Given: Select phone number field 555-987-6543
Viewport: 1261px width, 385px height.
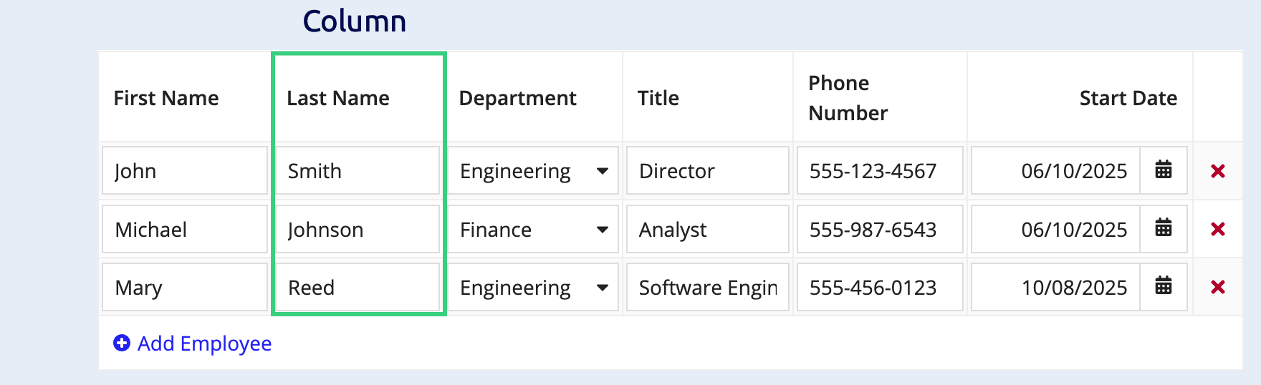Looking at the screenshot, I should [x=880, y=229].
